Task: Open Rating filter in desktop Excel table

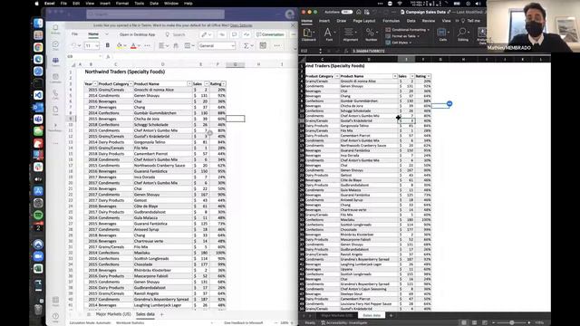Action: [x=429, y=76]
